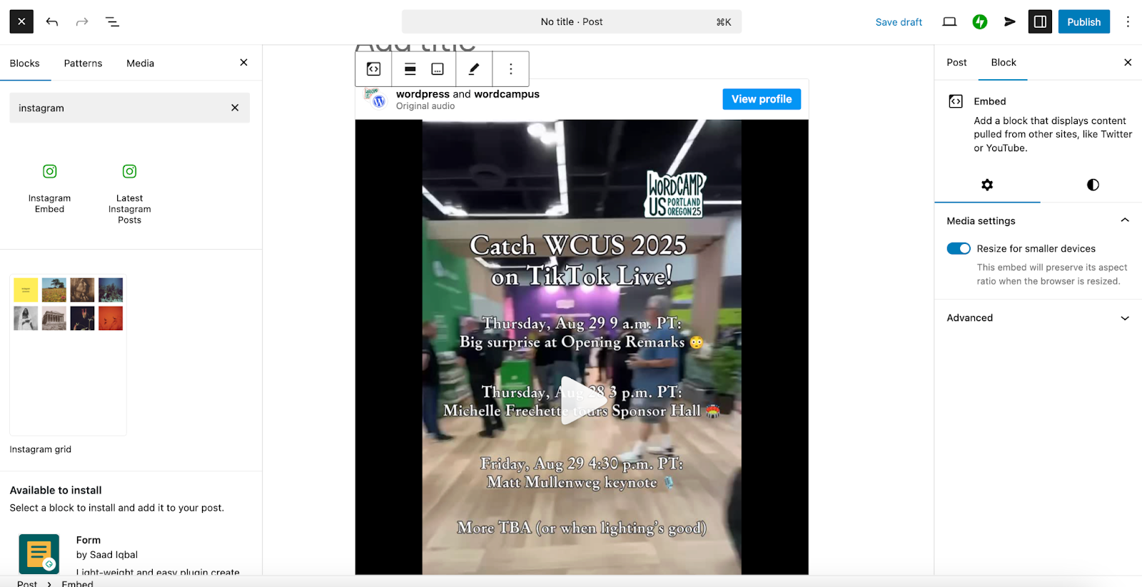Open the block alignment option
This screenshot has width=1142, height=587.
pos(410,69)
